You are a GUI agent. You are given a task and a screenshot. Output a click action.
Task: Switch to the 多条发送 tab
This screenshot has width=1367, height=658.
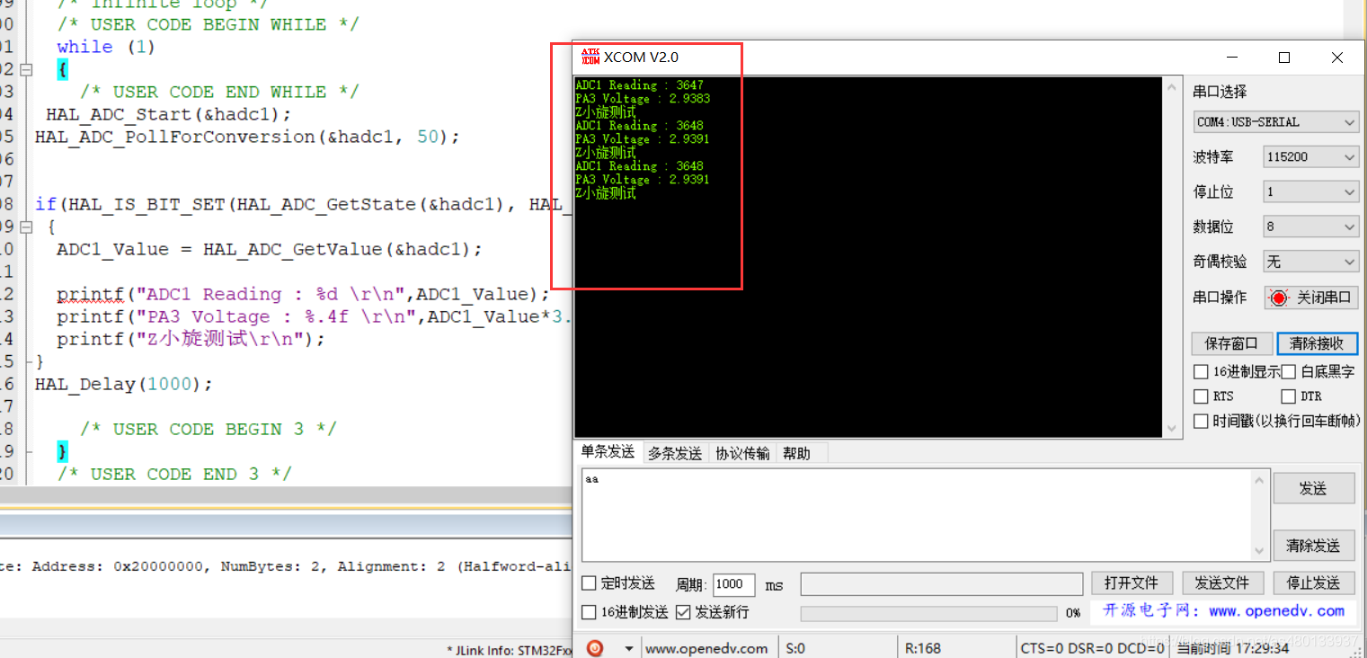tap(675, 453)
